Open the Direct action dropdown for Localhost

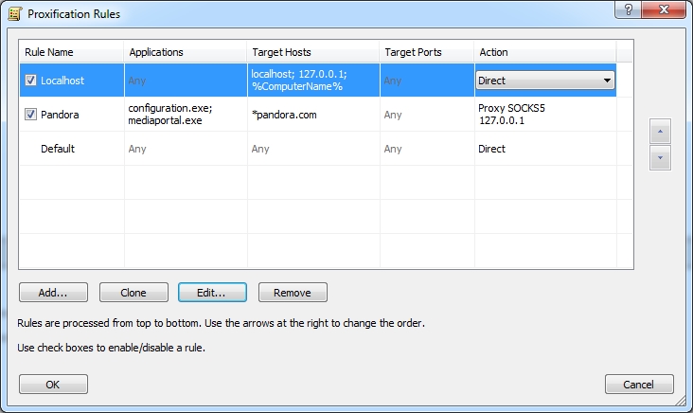[x=606, y=81]
